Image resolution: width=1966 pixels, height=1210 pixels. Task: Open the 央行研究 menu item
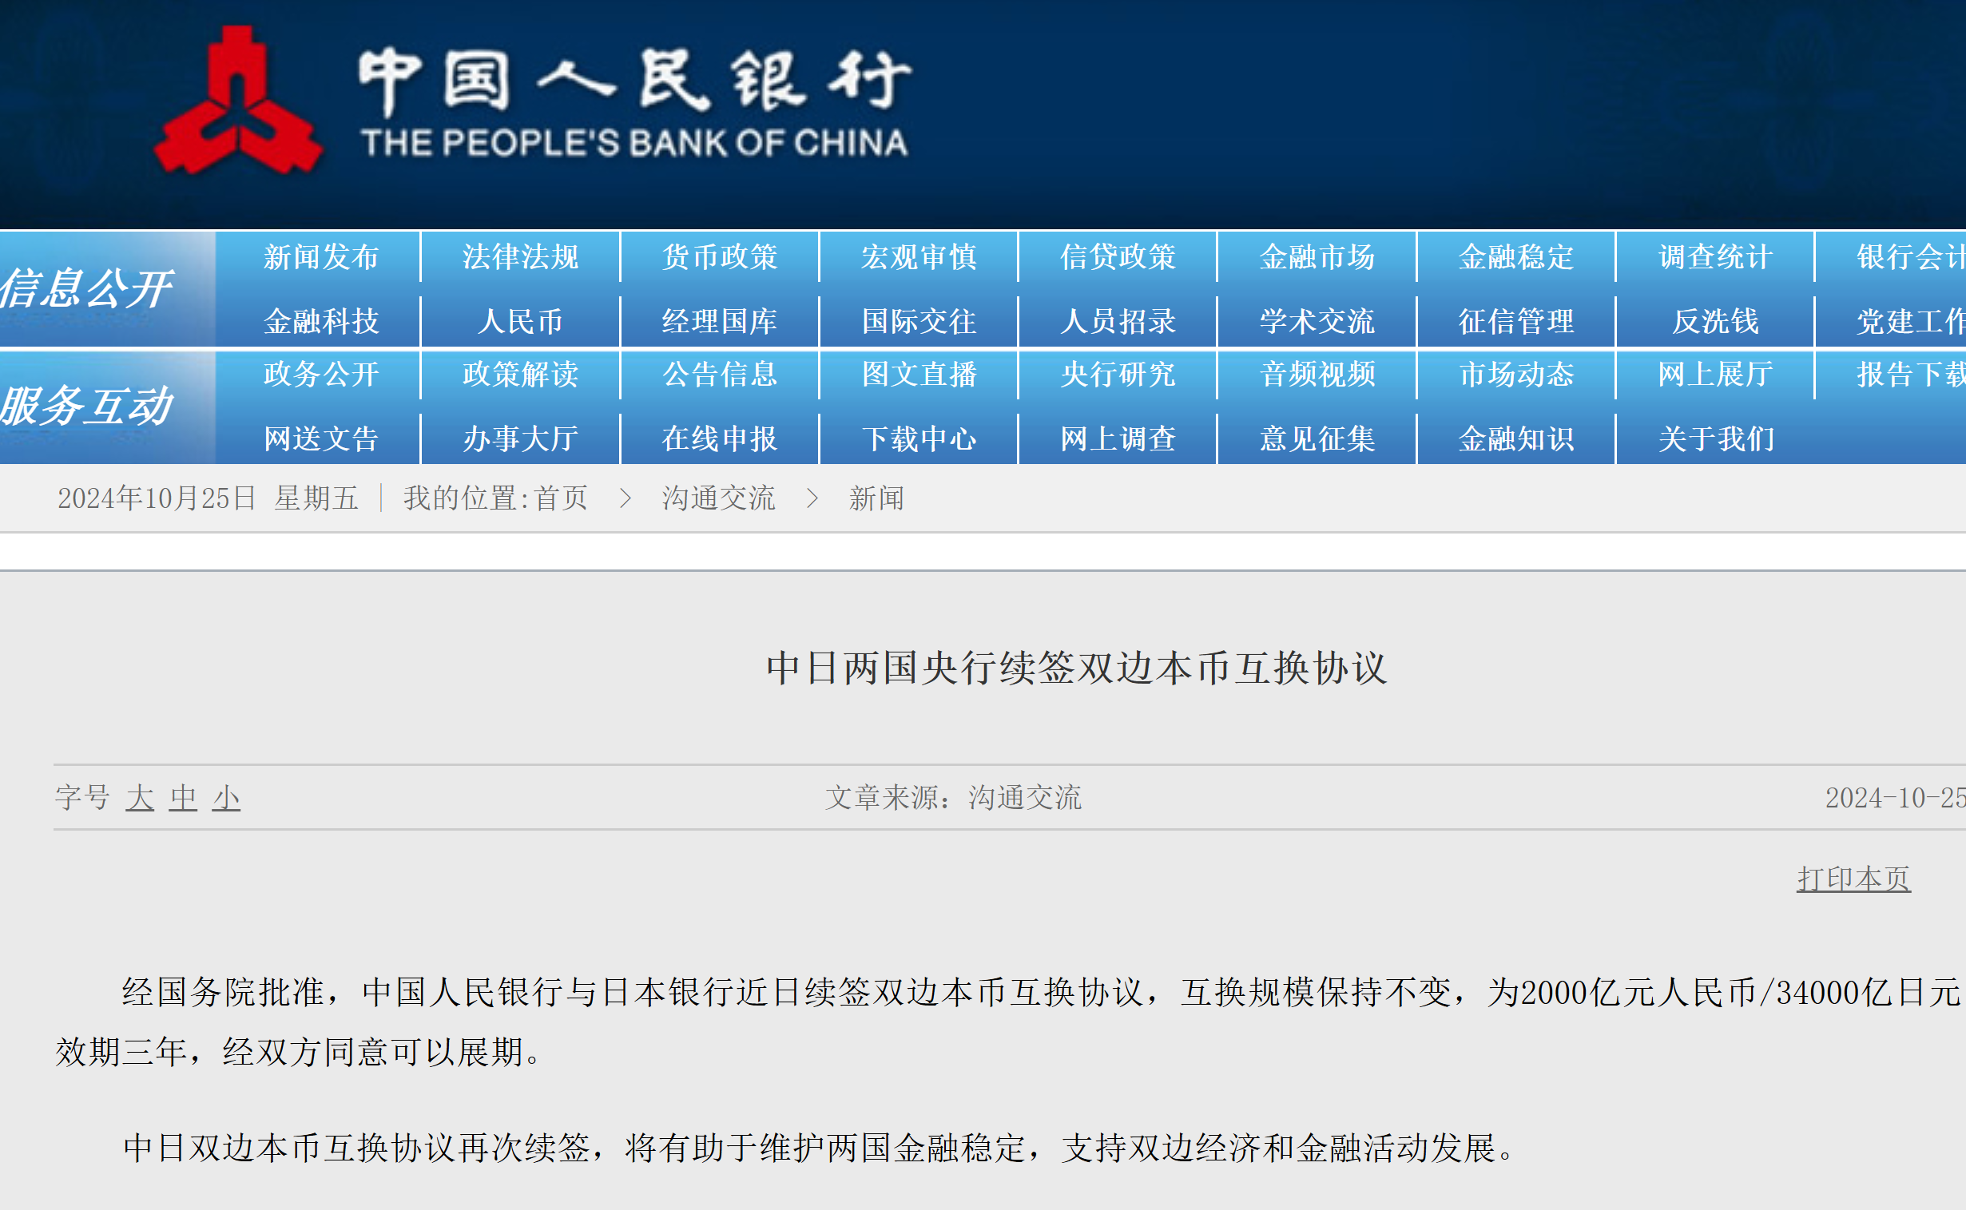1118,374
